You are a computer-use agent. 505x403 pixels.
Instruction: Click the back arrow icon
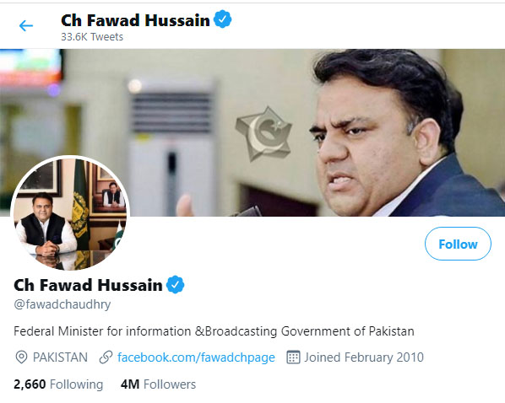click(26, 26)
